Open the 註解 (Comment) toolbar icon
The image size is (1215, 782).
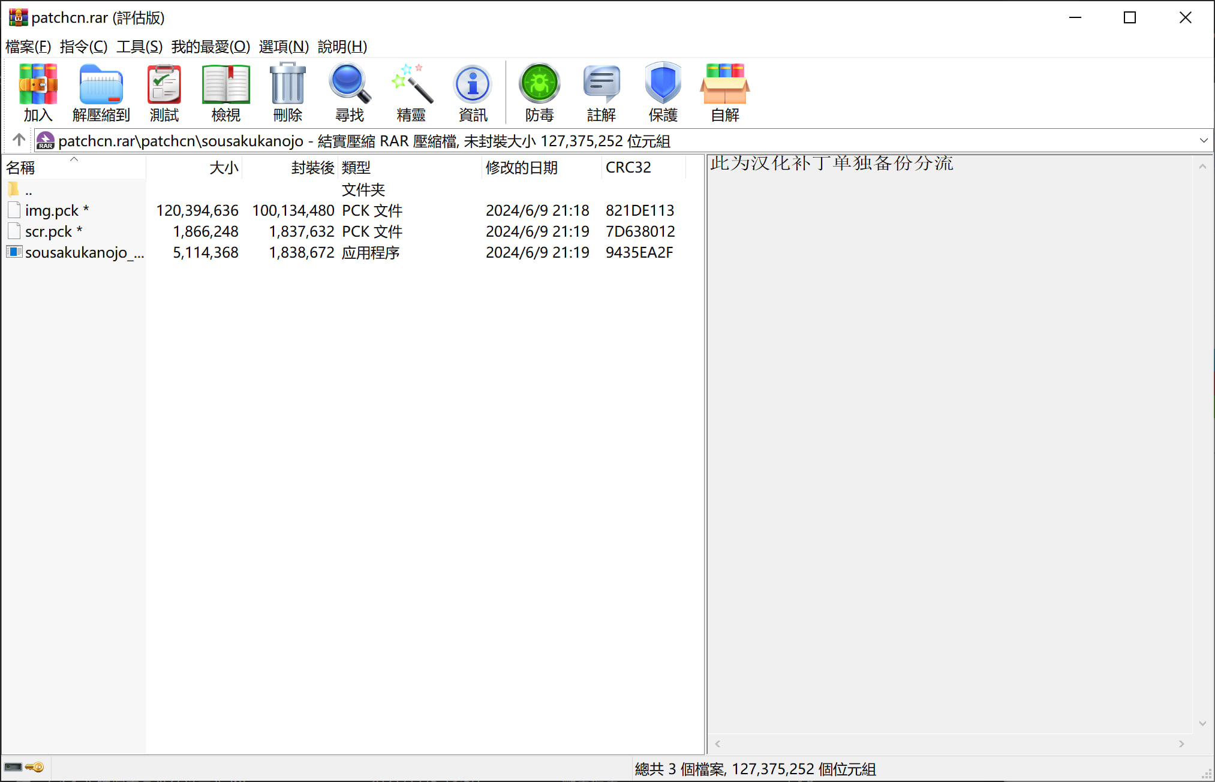[601, 91]
